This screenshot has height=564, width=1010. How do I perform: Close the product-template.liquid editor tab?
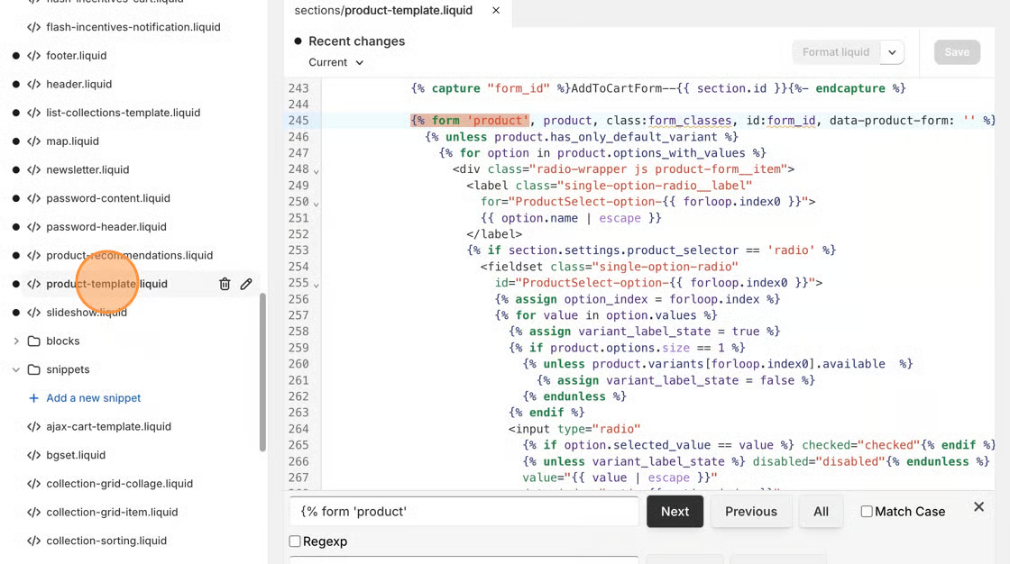pyautogui.click(x=496, y=11)
